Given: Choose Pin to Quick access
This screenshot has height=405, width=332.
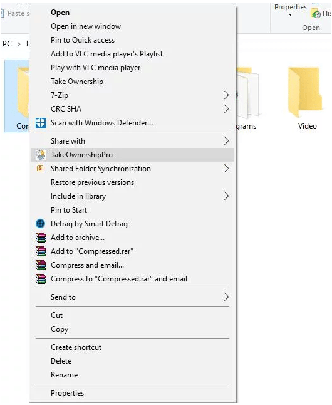Looking at the screenshot, I should point(132,40).
